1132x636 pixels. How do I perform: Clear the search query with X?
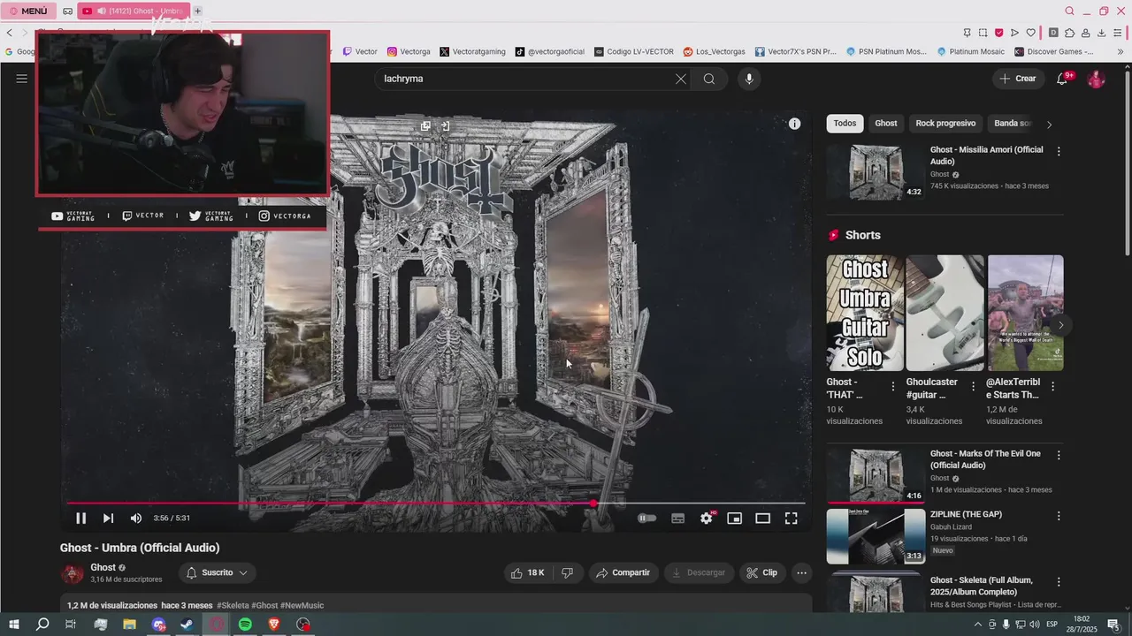point(681,79)
